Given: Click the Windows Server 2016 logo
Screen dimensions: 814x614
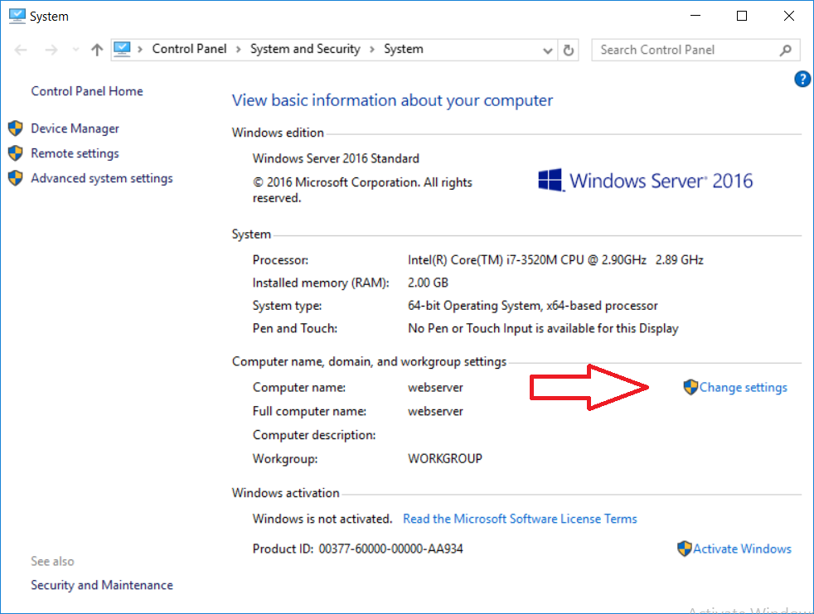Looking at the screenshot, I should point(645,181).
